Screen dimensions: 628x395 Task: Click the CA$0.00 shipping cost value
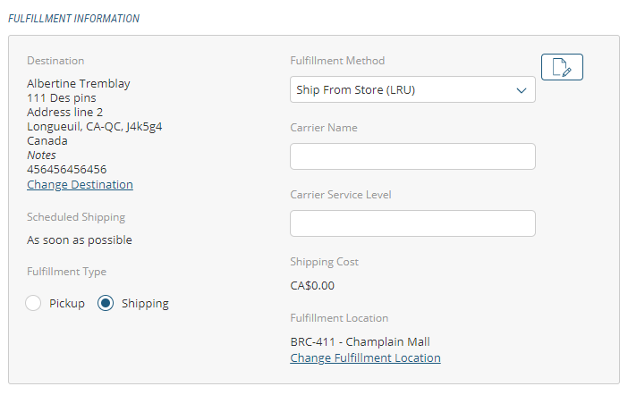point(312,286)
